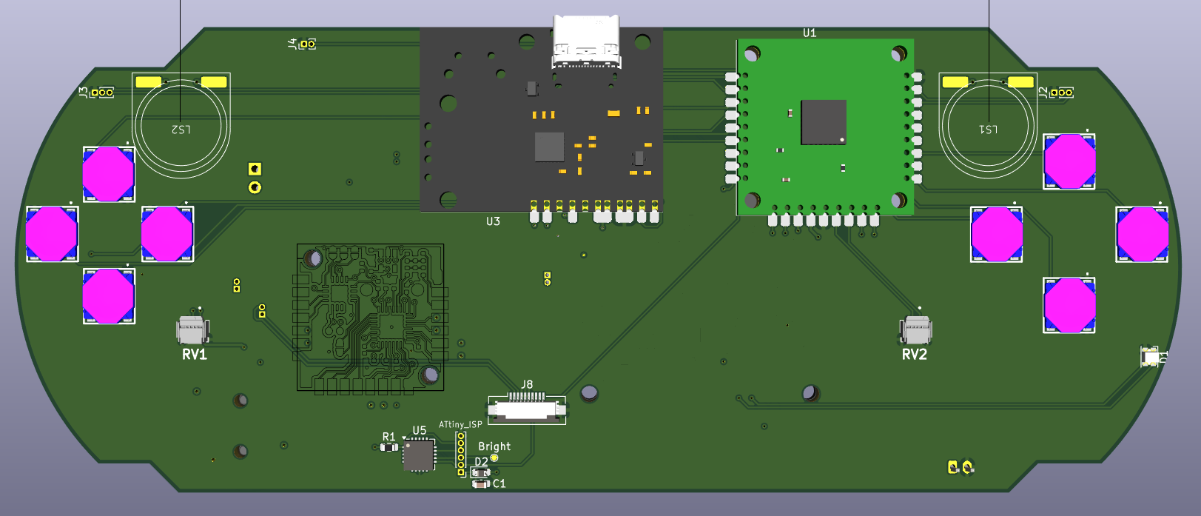Click the U3 reference label

click(x=493, y=221)
